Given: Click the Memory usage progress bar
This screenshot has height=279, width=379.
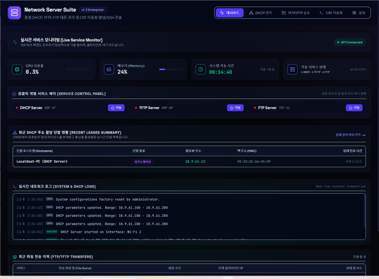Looking at the screenshot, I should tap(171, 69).
